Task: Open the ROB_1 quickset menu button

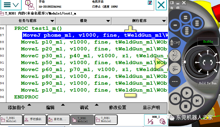Action: 156,120
